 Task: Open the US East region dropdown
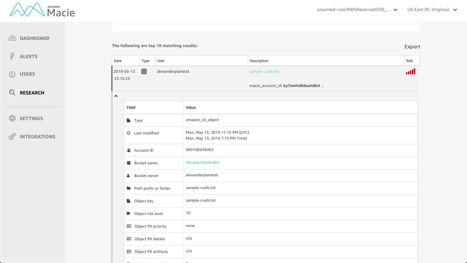click(432, 10)
